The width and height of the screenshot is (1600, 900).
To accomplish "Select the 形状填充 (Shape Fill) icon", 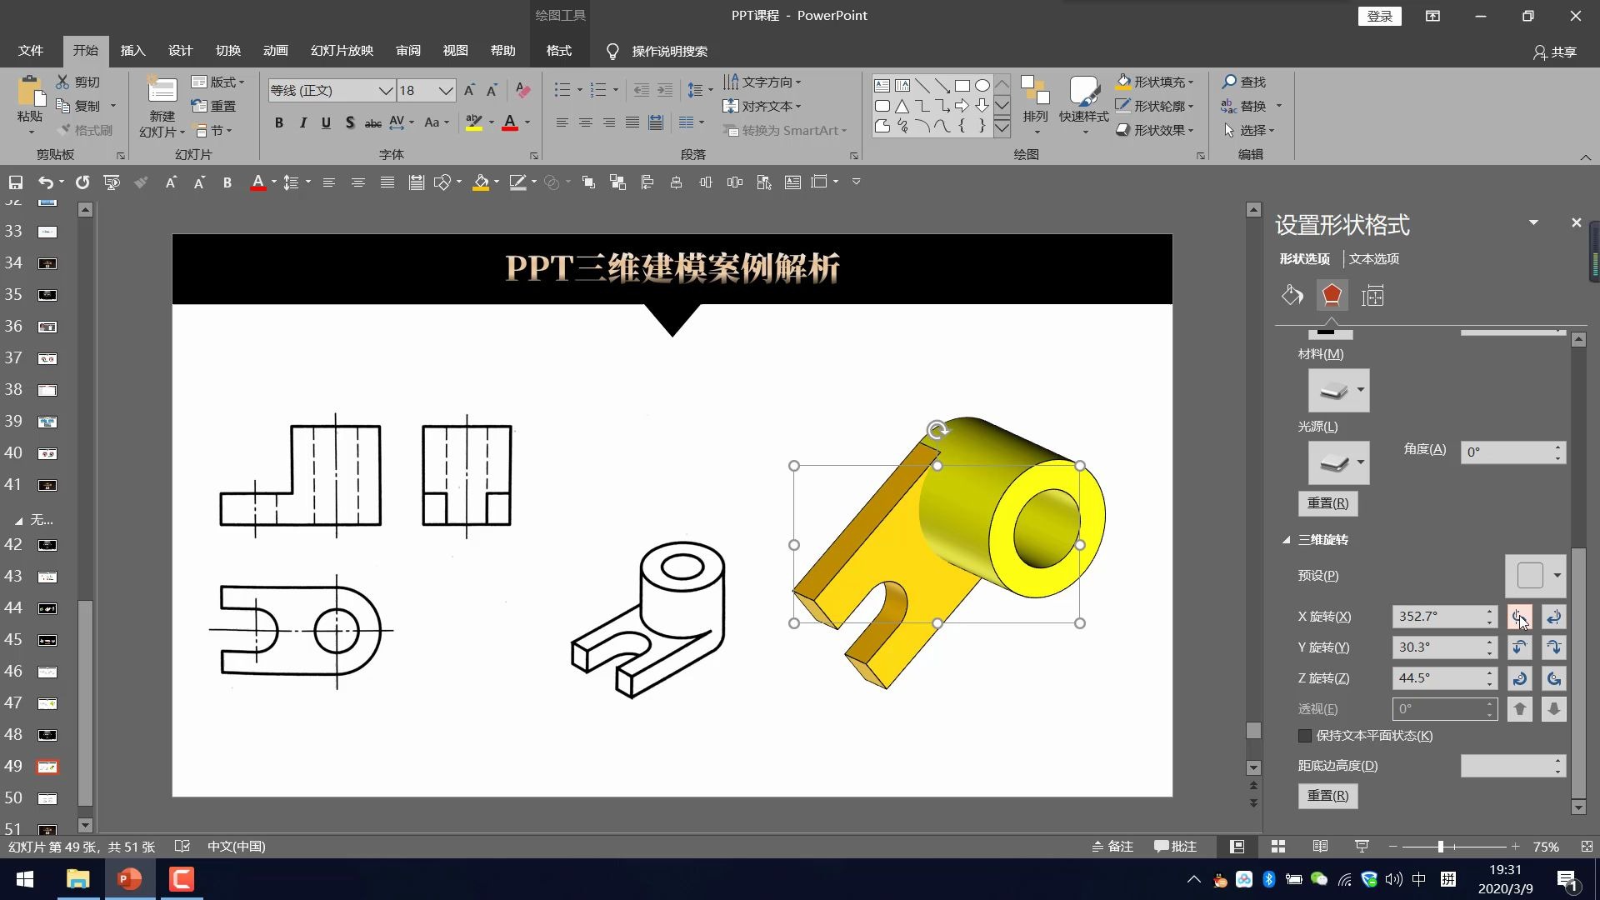I will coord(1123,82).
